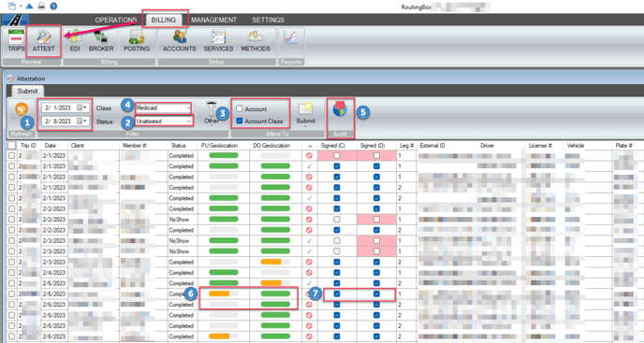Enable the Account checkbox
This screenshot has height=343, width=644.
pos(240,109)
